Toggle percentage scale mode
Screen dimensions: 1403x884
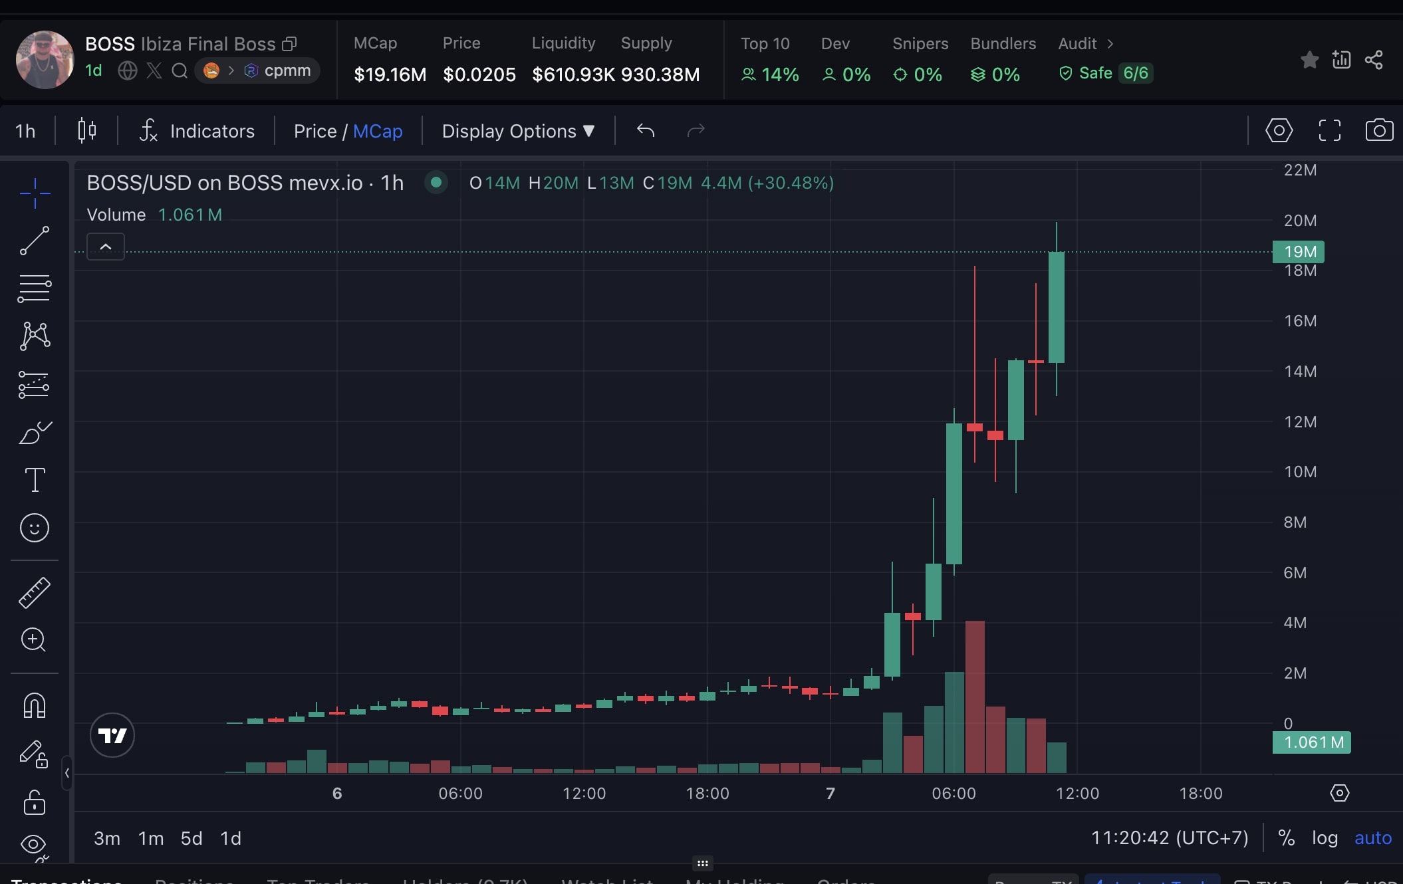[x=1286, y=837]
